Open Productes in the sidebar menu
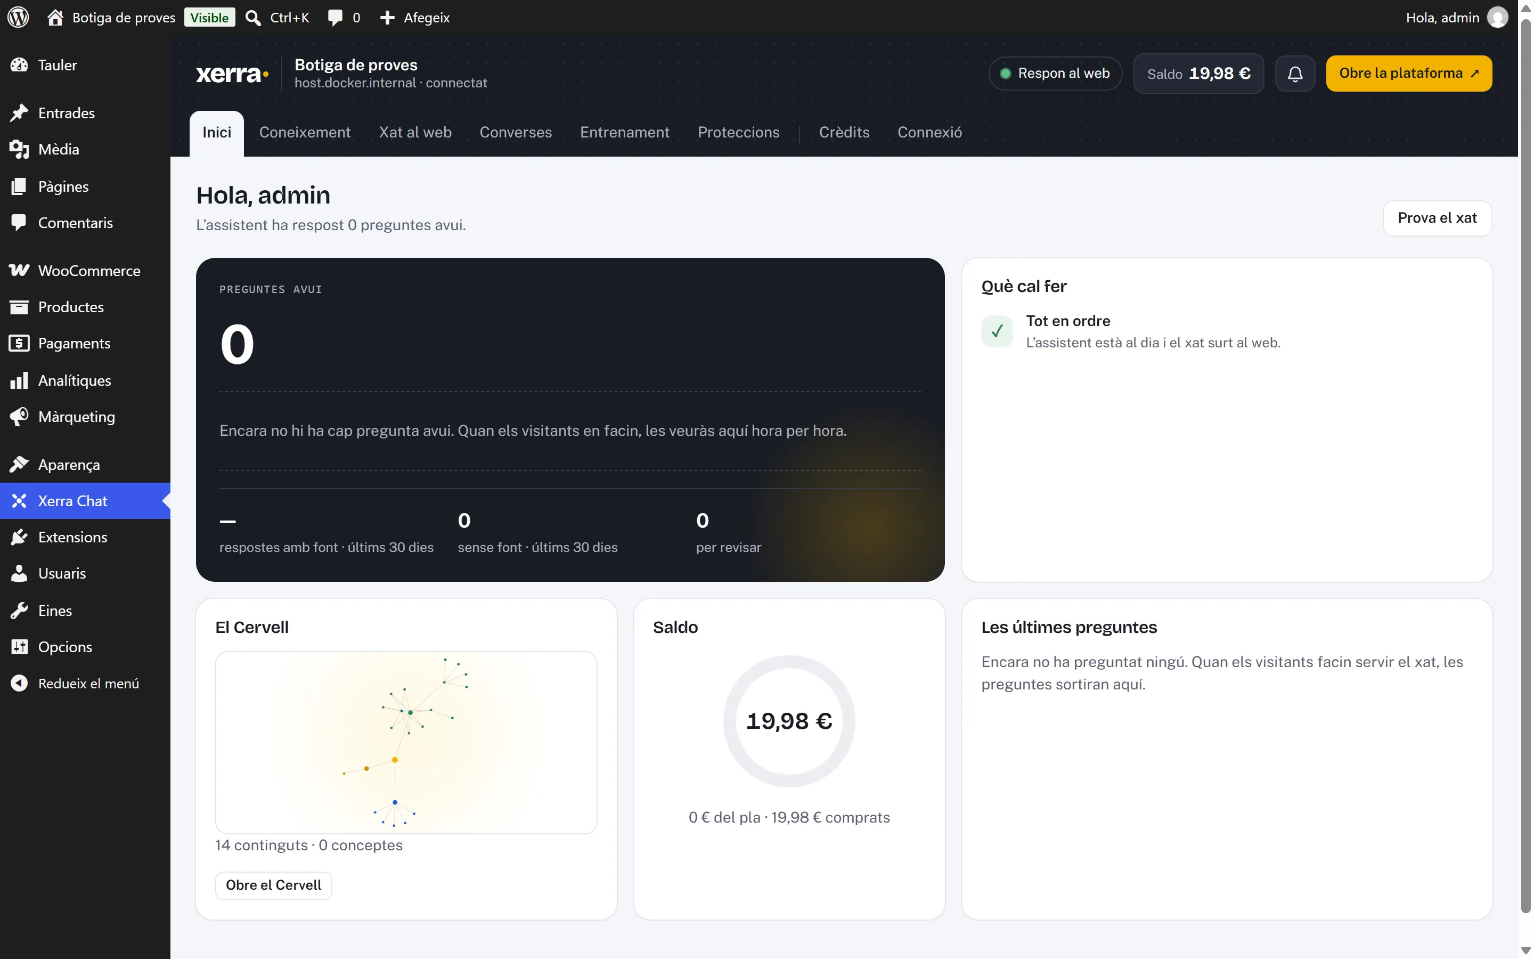 [85, 307]
